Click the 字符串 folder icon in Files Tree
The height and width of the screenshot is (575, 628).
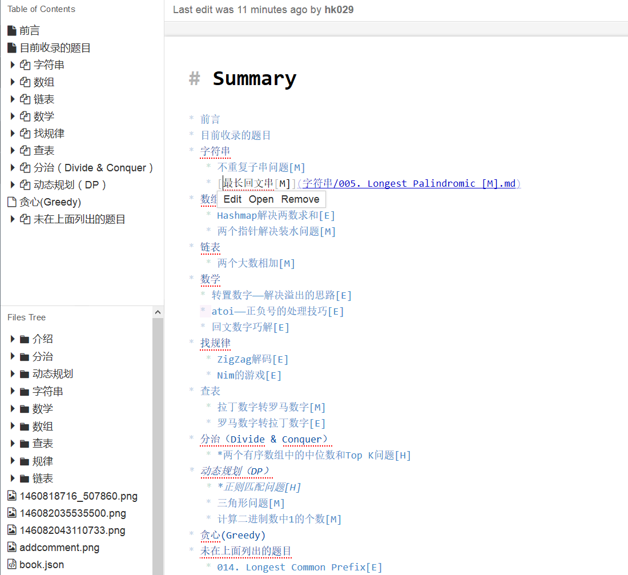click(x=25, y=392)
